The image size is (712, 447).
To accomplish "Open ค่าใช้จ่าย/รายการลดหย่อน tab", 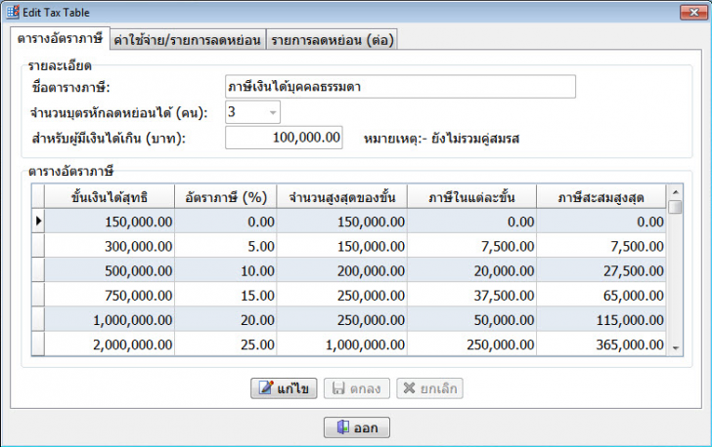I will pos(188,40).
